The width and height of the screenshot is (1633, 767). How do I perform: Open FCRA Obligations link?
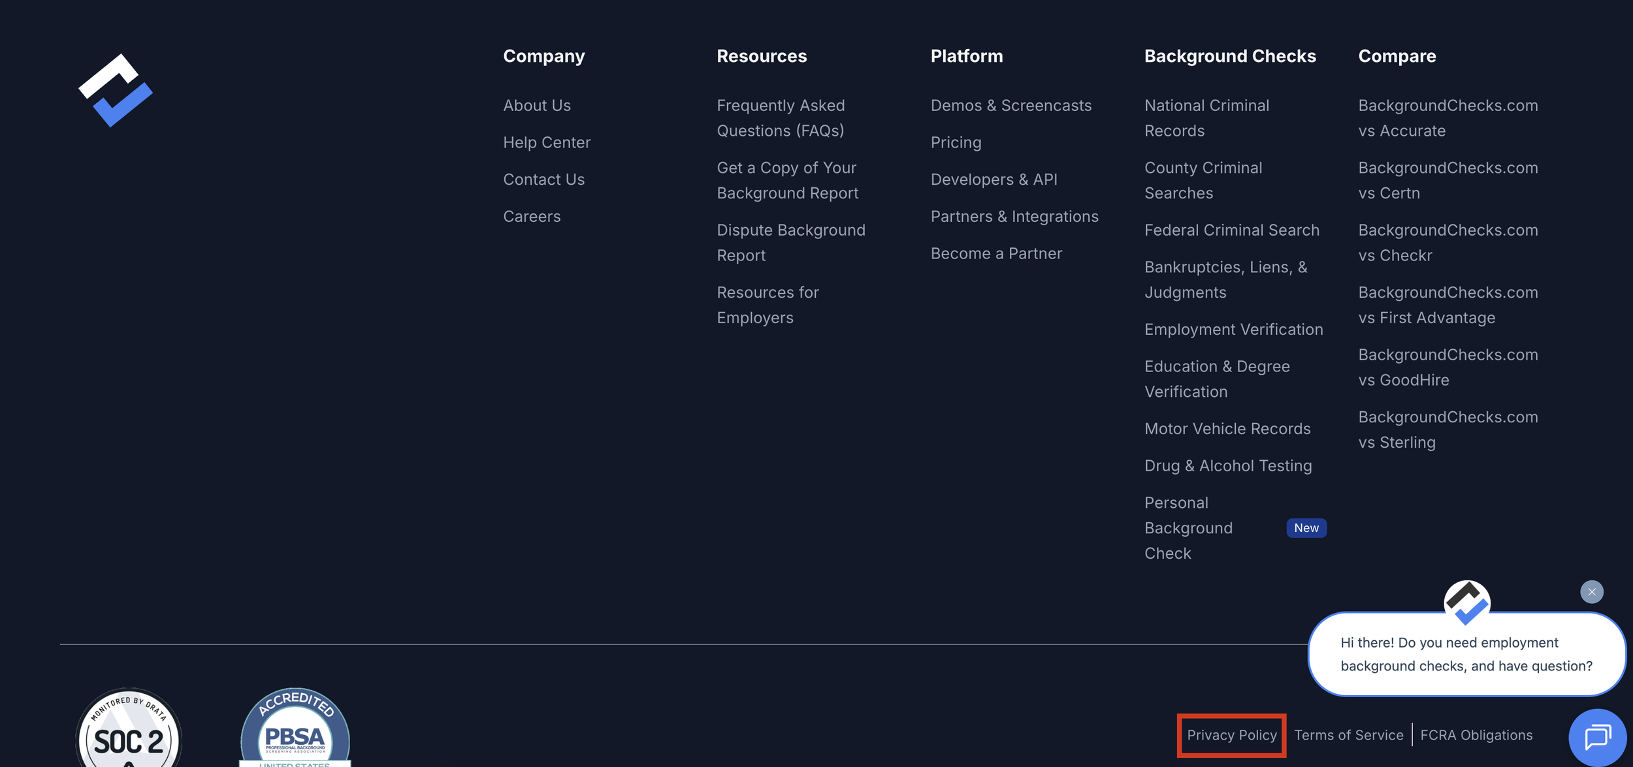click(1476, 735)
